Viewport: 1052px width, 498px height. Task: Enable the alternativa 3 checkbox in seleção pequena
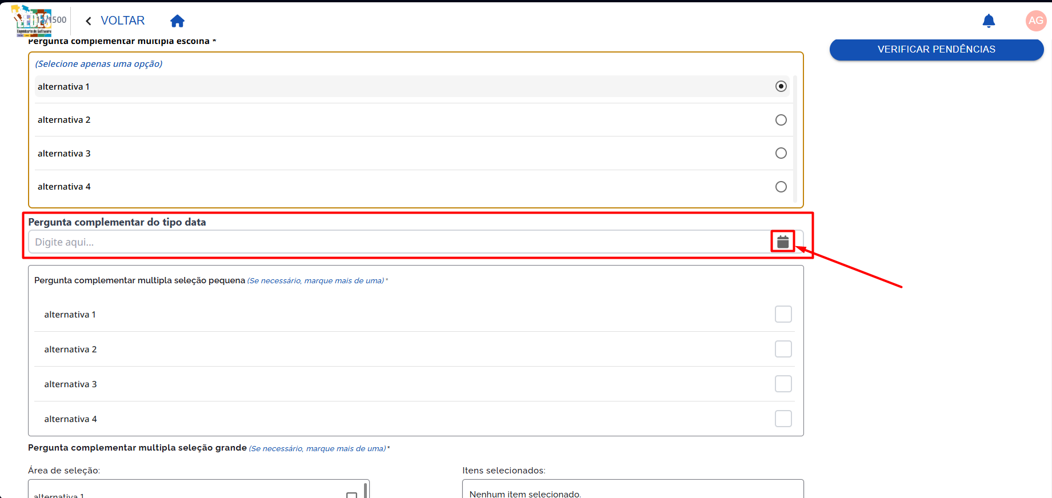tap(783, 384)
